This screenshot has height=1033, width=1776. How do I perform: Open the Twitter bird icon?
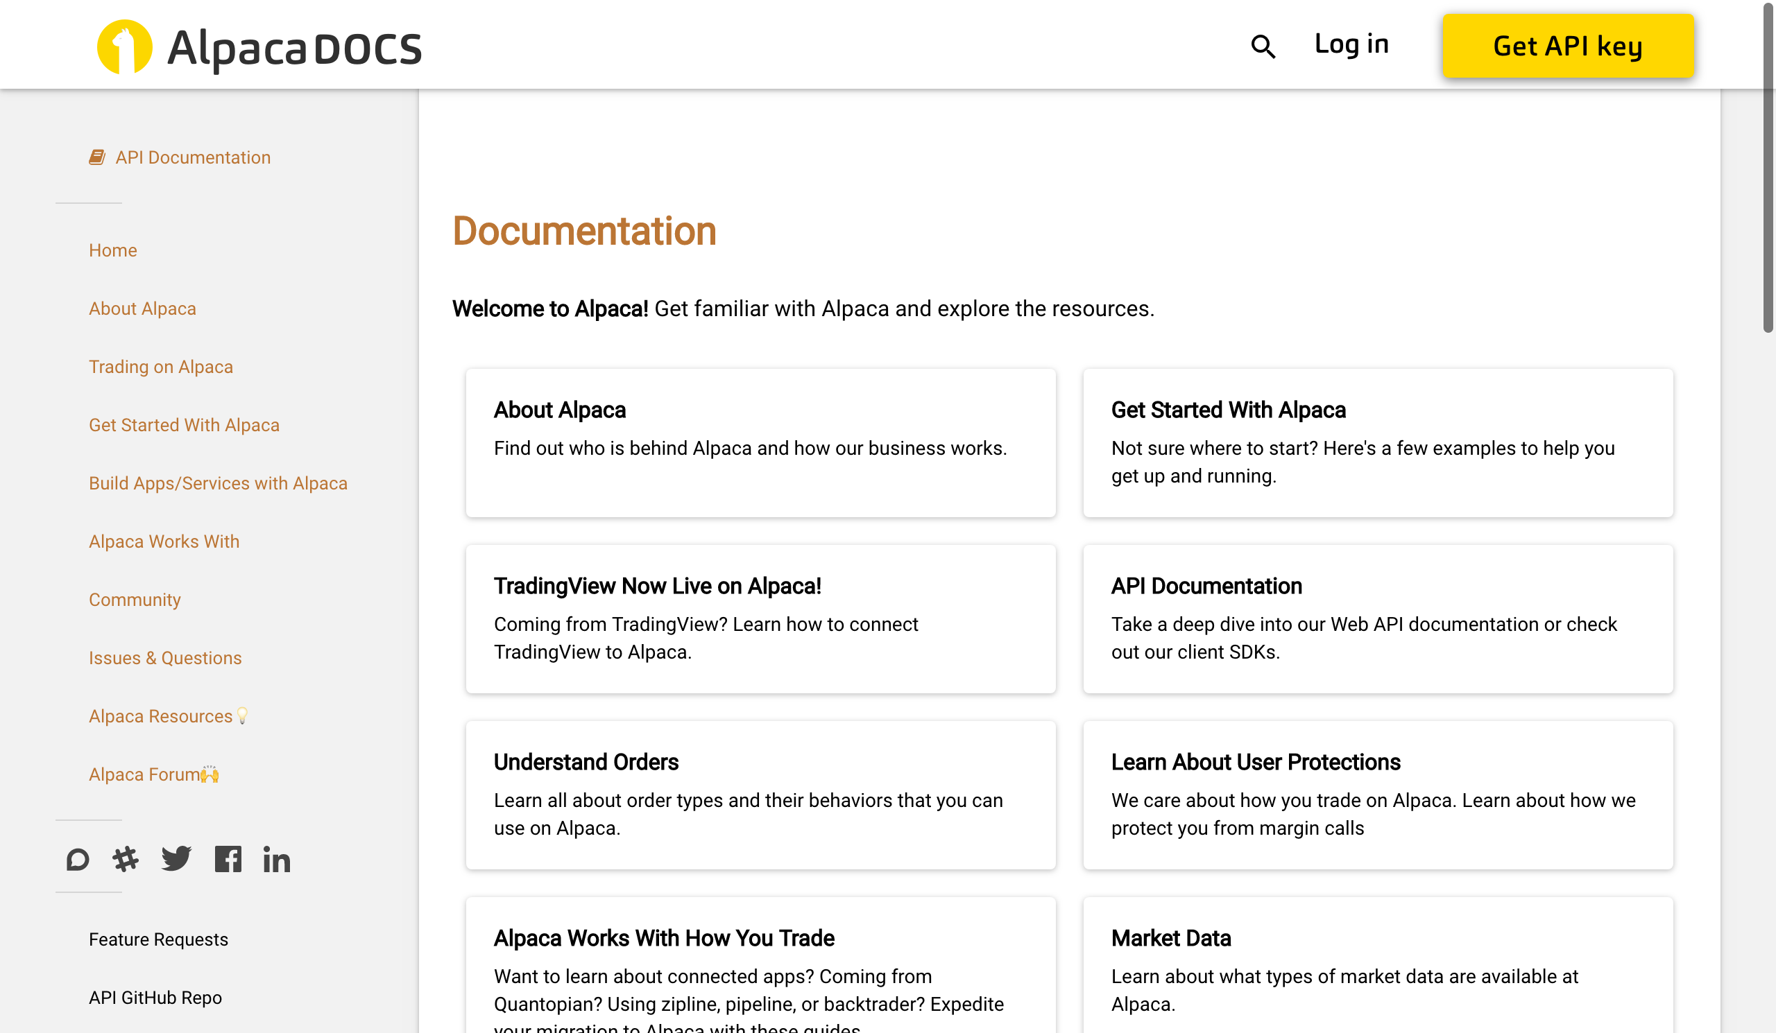[x=176, y=859]
